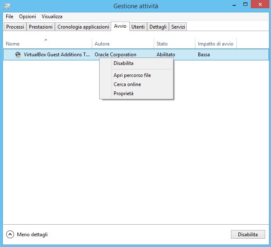Image resolution: width=271 pixels, height=247 pixels.
Task: Select the Avvio tab
Action: (x=120, y=26)
